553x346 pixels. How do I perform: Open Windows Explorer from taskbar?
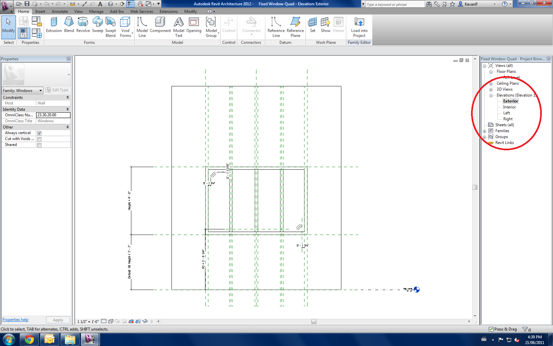click(x=70, y=339)
